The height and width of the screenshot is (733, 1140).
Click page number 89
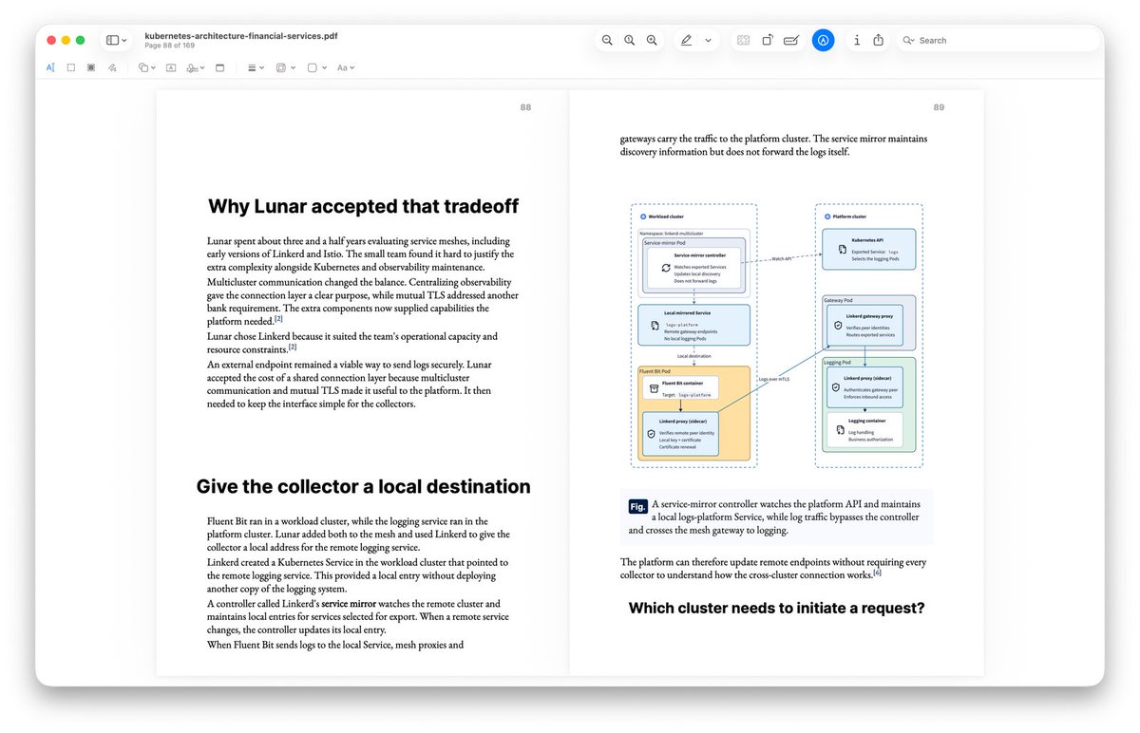click(x=939, y=107)
